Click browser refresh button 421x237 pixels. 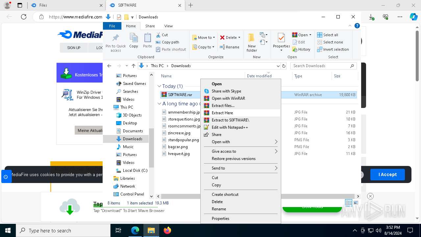click(x=23, y=17)
